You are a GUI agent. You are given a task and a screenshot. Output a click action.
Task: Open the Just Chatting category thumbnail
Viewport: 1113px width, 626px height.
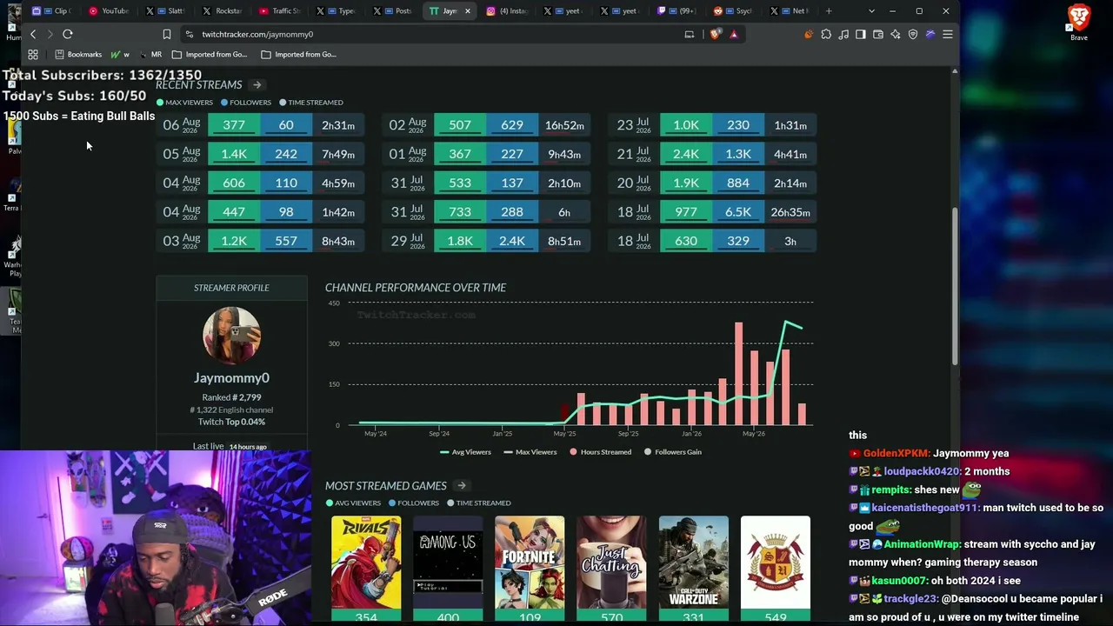[611, 563]
